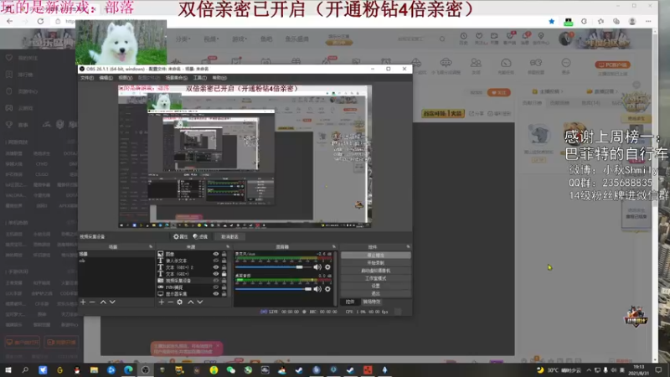670x377 pixels.
Task: Click 启动虚拟摄像机 button
Action: pyautogui.click(x=375, y=271)
